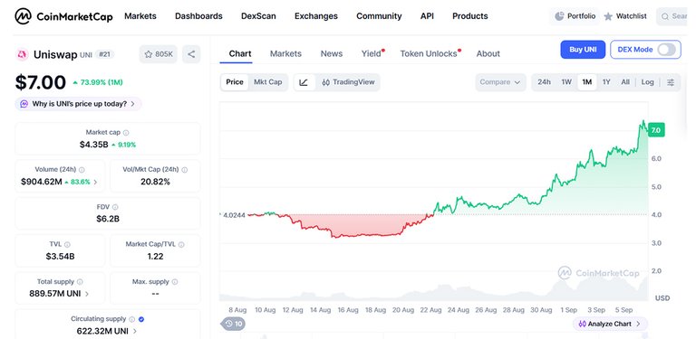The width and height of the screenshot is (696, 339).
Task: Set chart range to 1W
Action: point(566,82)
